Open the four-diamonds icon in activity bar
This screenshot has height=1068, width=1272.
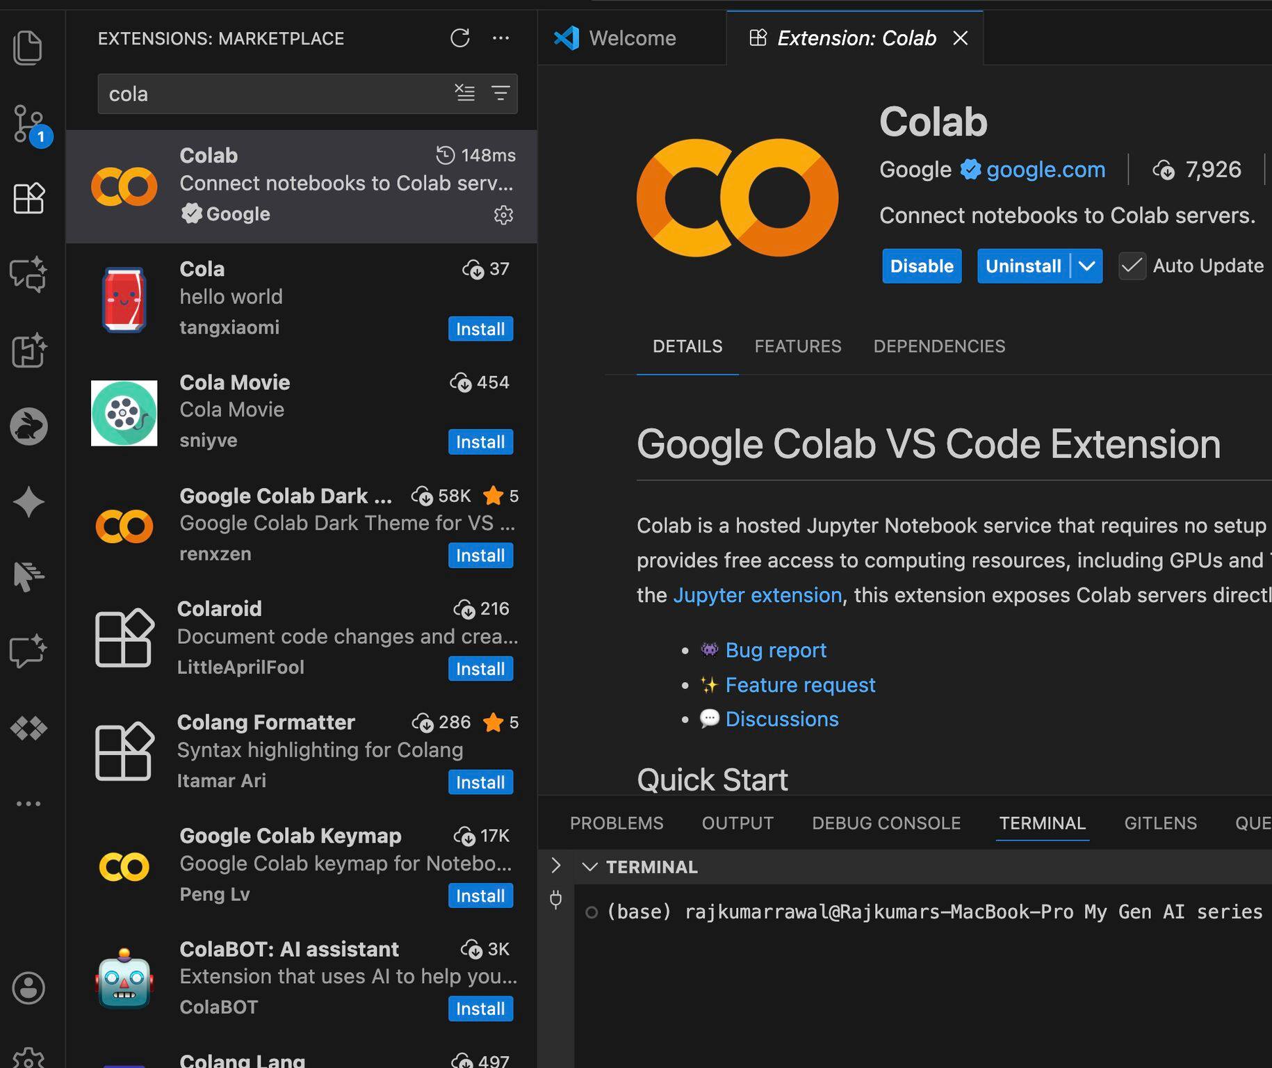(x=28, y=728)
